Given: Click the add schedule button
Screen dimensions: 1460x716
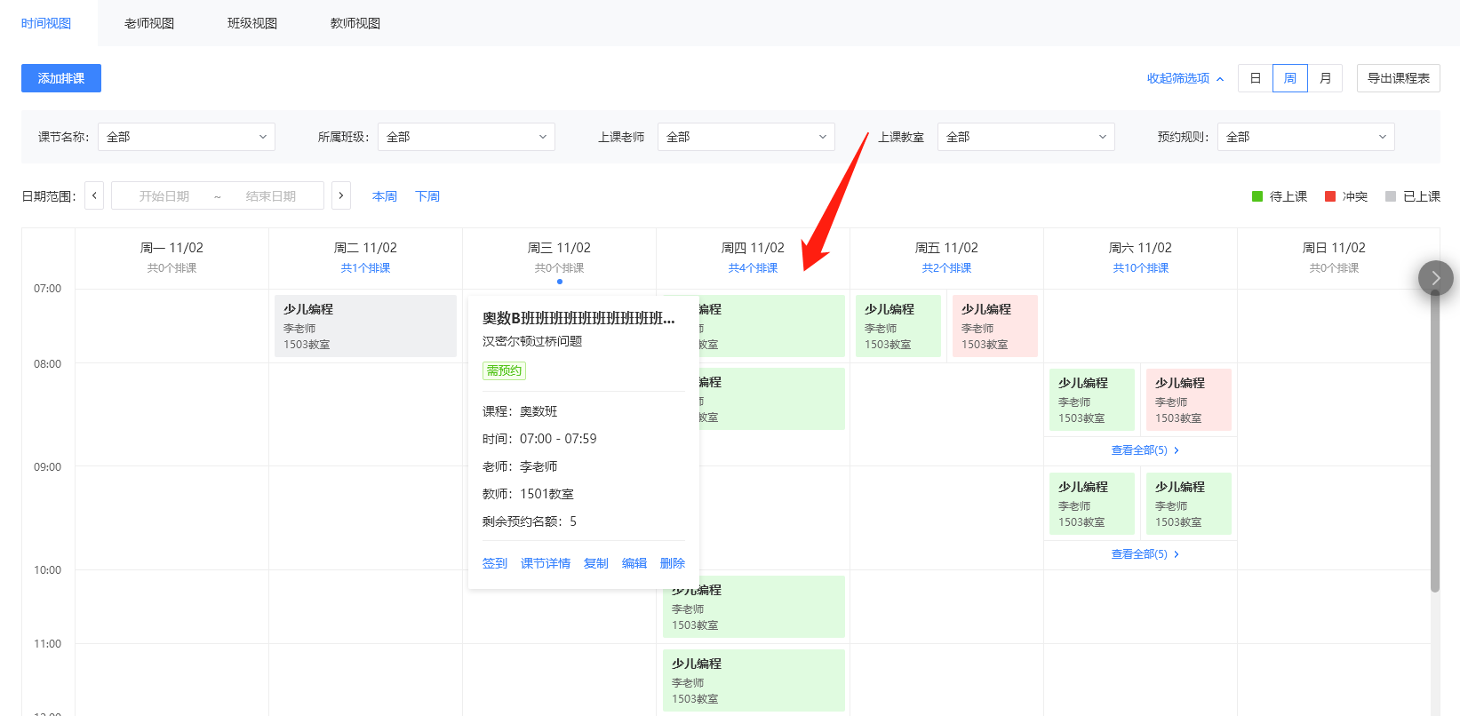Looking at the screenshot, I should click(61, 78).
